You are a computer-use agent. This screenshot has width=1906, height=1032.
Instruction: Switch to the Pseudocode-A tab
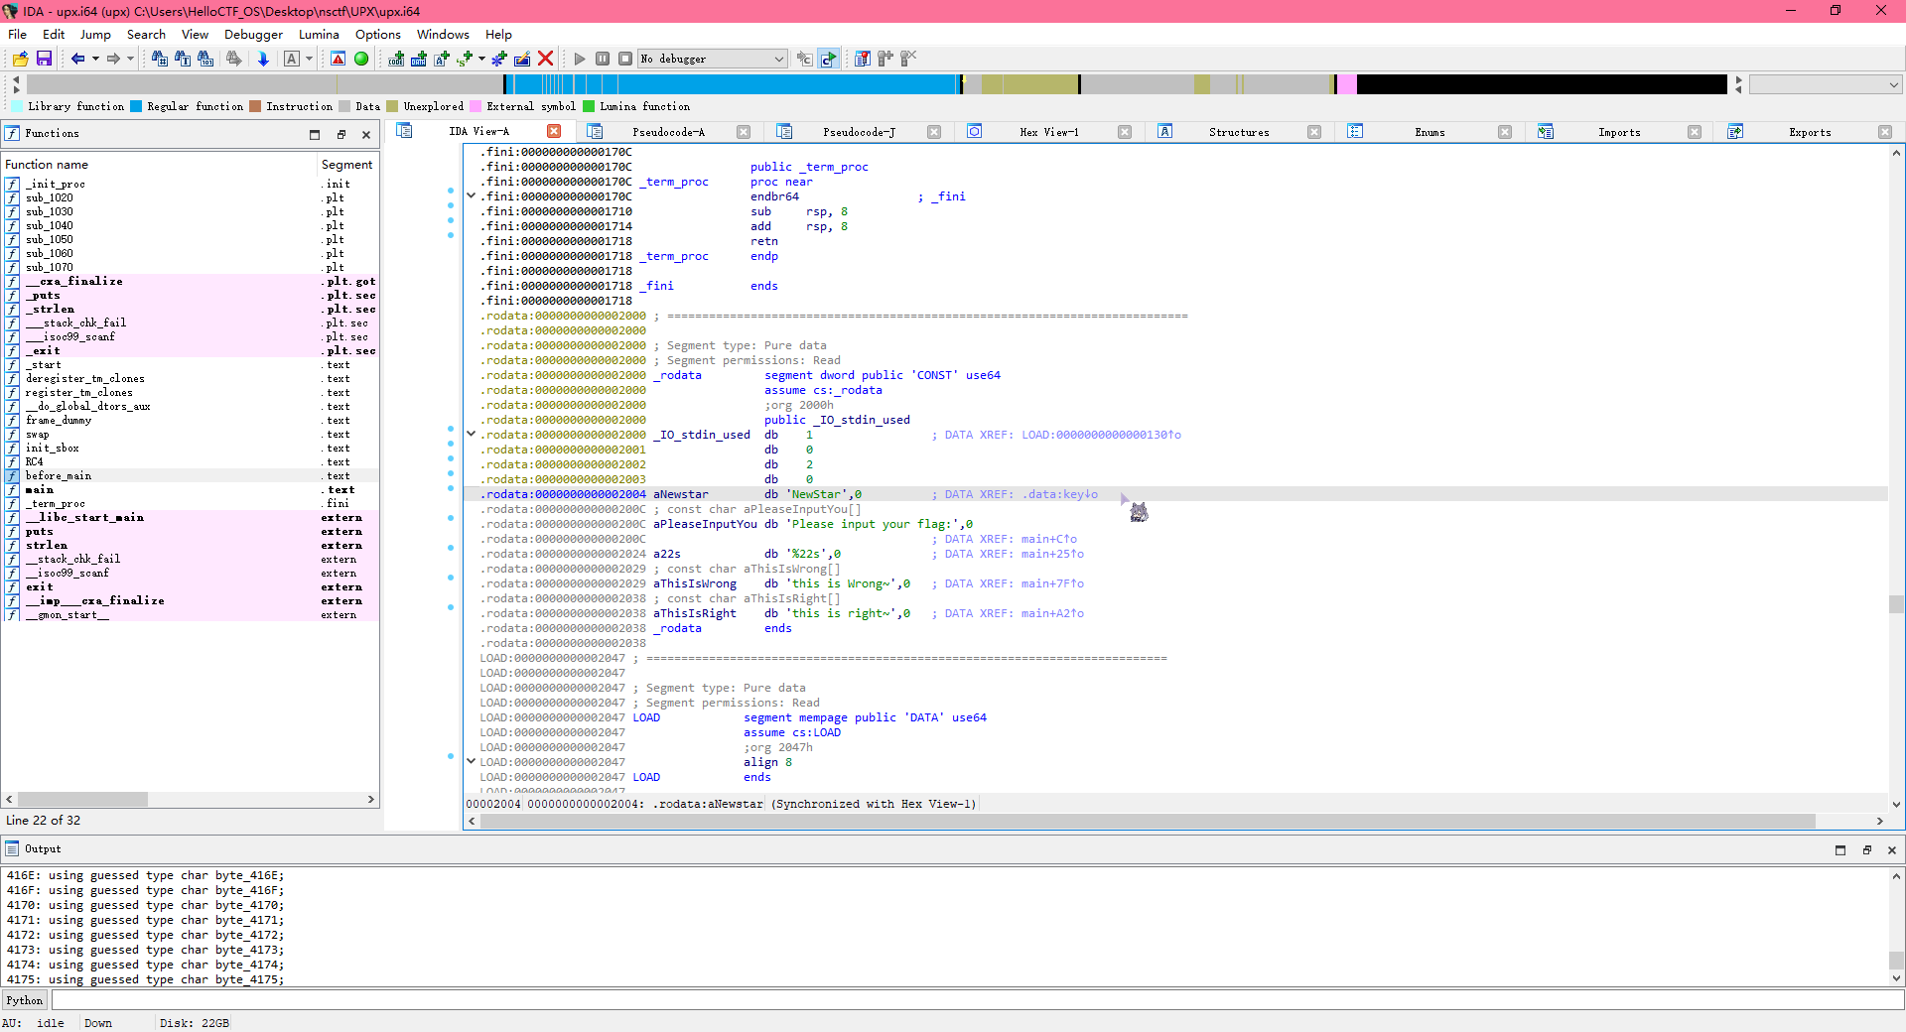tap(668, 132)
